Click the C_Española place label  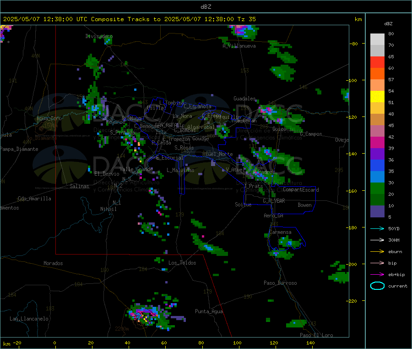[x=197, y=106]
